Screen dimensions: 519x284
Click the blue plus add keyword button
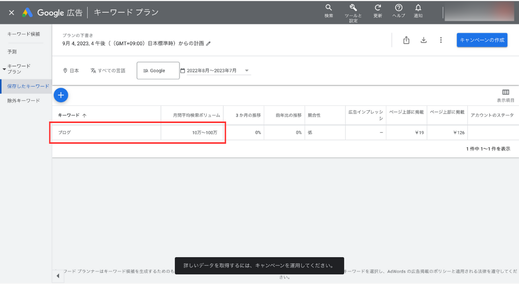tap(61, 95)
